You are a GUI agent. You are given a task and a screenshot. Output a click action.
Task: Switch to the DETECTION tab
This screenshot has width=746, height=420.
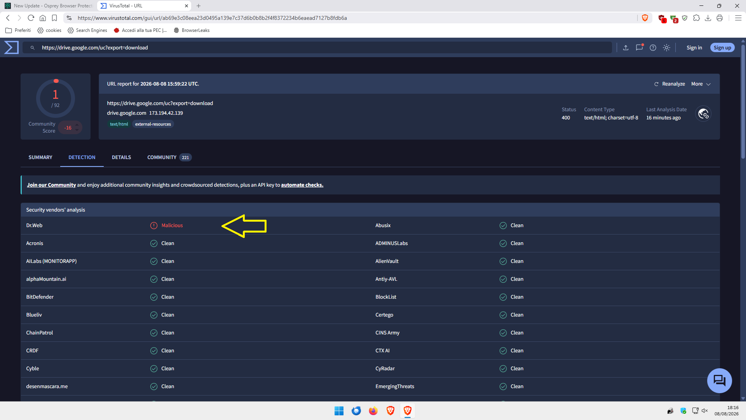82,157
